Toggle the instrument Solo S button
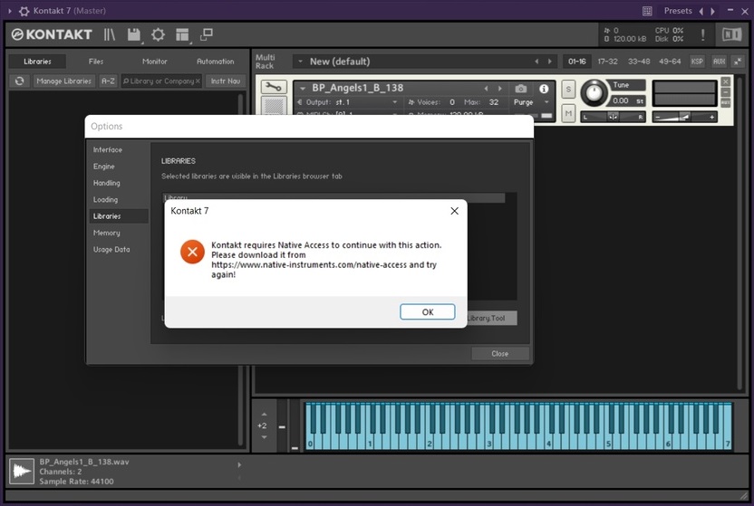Viewport: 754px width, 506px height. coord(568,89)
